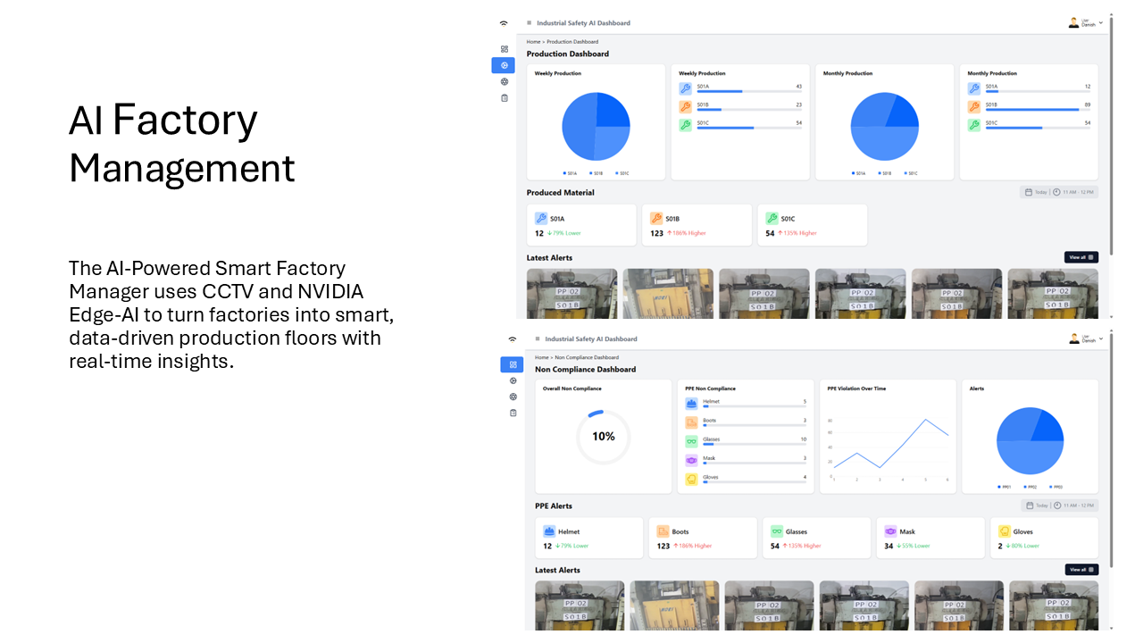
Task: Open the Today date picker beside Produced Material
Action: (1036, 192)
